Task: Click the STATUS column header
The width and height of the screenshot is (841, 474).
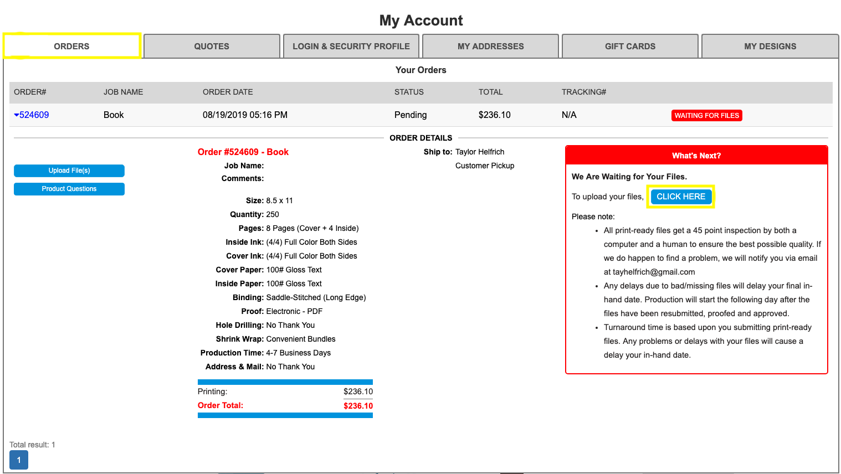Action: tap(409, 92)
